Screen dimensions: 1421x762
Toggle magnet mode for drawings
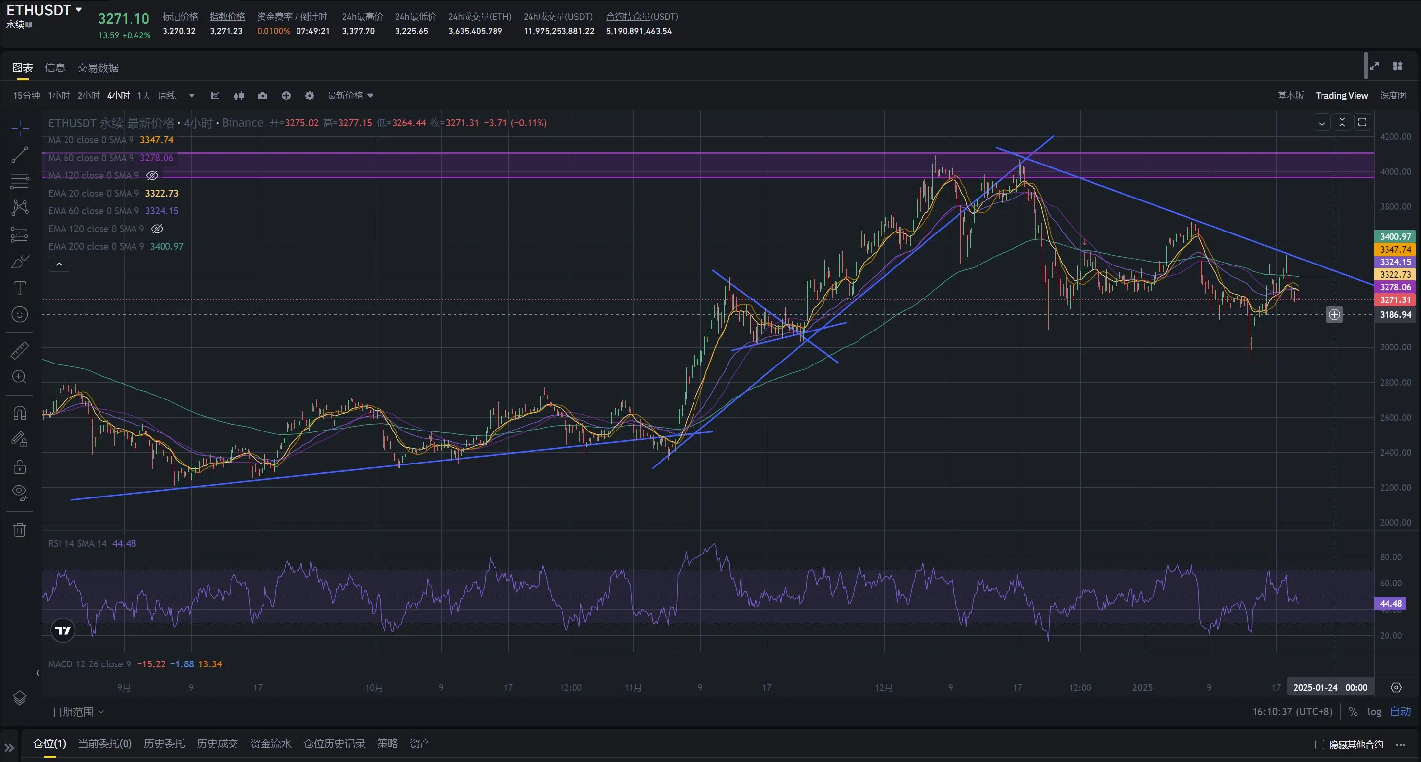(x=20, y=413)
